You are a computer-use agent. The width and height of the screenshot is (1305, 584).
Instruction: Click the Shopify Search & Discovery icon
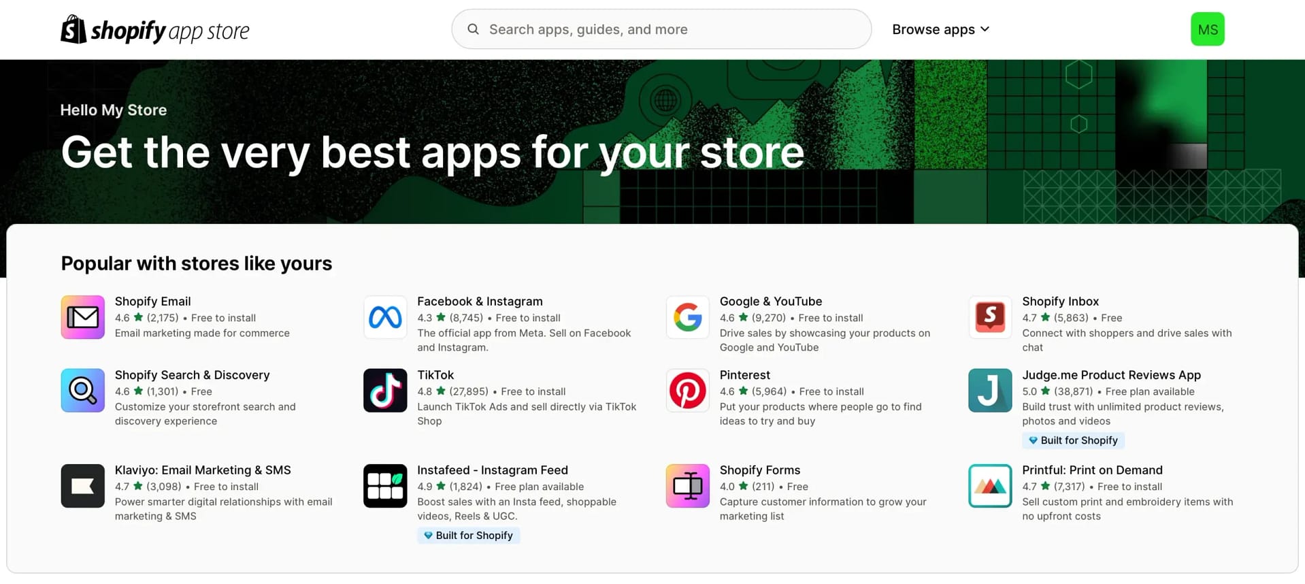pos(83,391)
